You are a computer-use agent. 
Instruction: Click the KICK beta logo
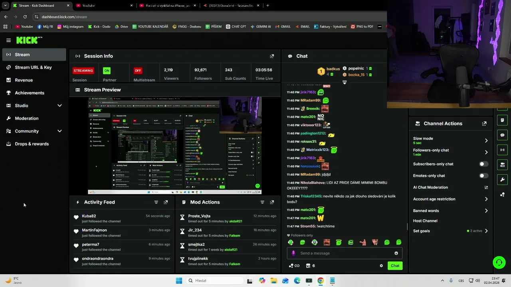click(x=29, y=40)
